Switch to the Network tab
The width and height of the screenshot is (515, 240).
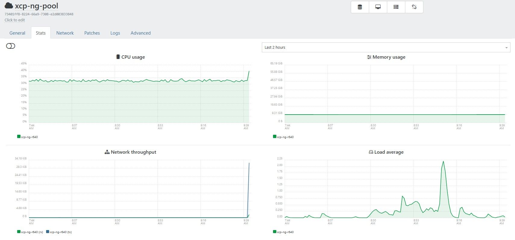click(65, 33)
